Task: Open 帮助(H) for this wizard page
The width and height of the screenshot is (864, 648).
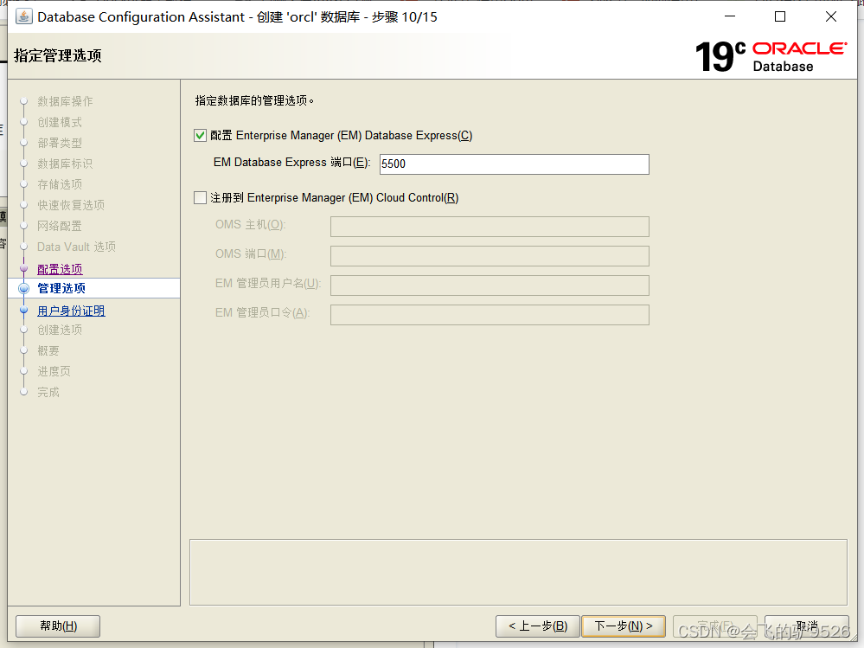Action: pyautogui.click(x=57, y=626)
